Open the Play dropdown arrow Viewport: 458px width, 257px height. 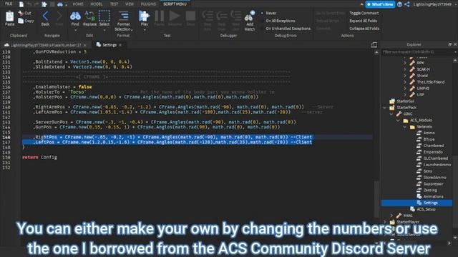click(x=145, y=30)
